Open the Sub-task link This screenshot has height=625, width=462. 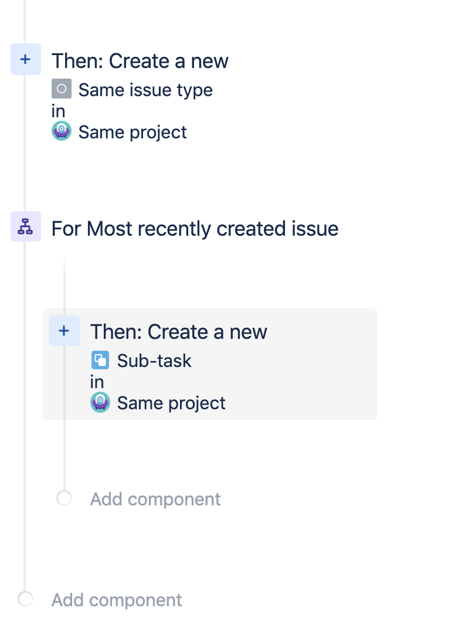coord(154,361)
